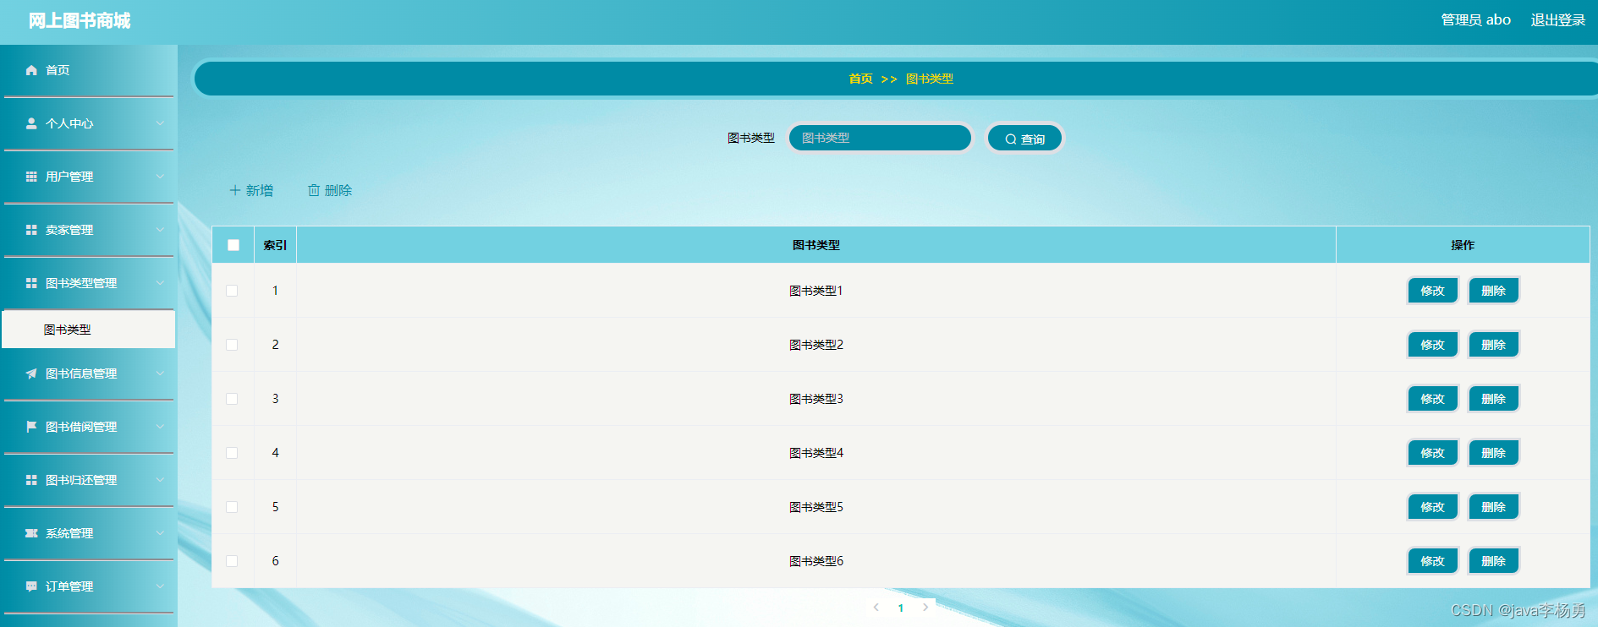Click the home icon beside 首页 in sidebar
Image resolution: width=1598 pixels, height=627 pixels.
point(31,70)
